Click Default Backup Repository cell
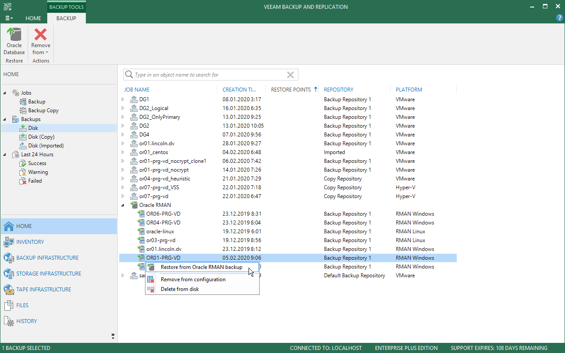 [354, 276]
